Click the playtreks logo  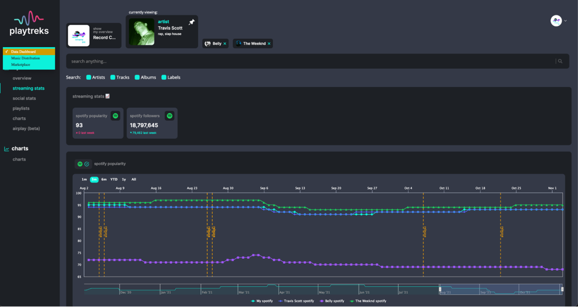29,24
